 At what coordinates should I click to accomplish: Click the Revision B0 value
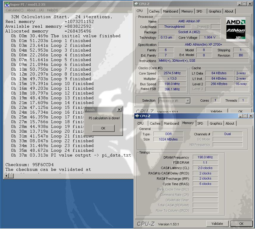(241, 55)
